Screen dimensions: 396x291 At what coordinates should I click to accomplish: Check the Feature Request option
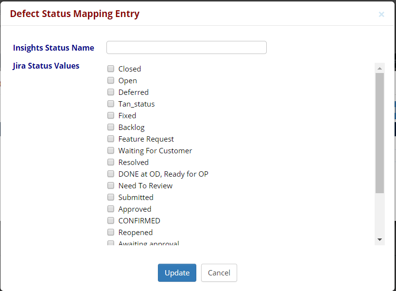pos(110,139)
